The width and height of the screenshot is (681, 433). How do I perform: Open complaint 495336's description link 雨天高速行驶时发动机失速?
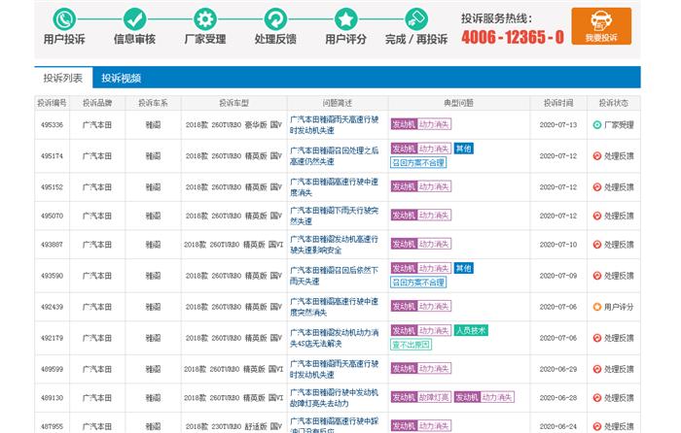click(334, 125)
